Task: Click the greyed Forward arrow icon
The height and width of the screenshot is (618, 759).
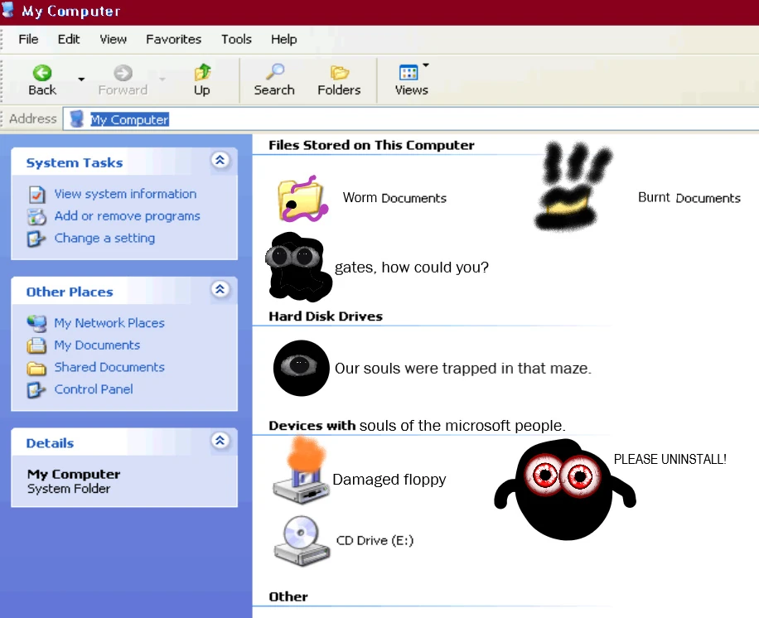Action: [x=123, y=73]
